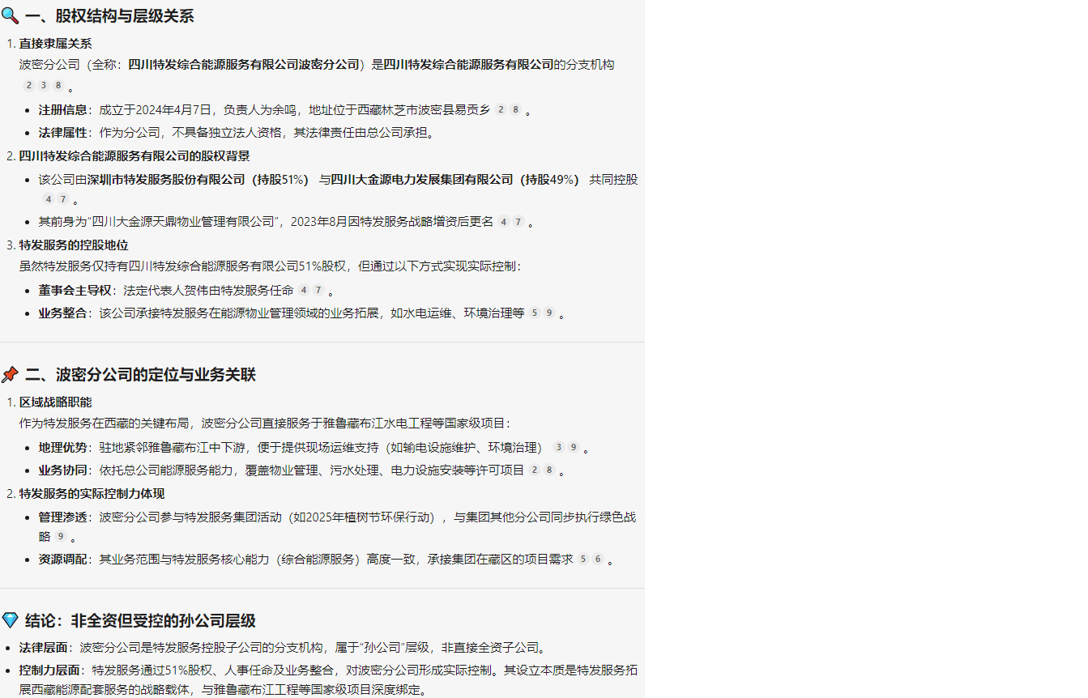Click the bold text 深圳市特发服务股份有限公司（持股51%）
The width and height of the screenshot is (1088, 698).
(198, 179)
